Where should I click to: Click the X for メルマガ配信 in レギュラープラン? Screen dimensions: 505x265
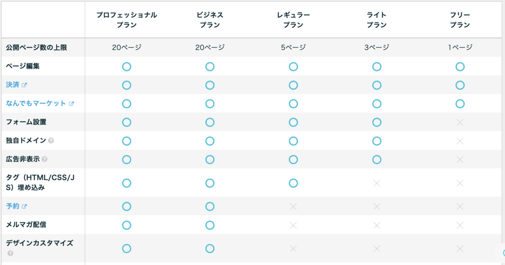(293, 225)
